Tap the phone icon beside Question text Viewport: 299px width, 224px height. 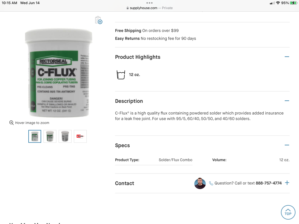[211, 183]
